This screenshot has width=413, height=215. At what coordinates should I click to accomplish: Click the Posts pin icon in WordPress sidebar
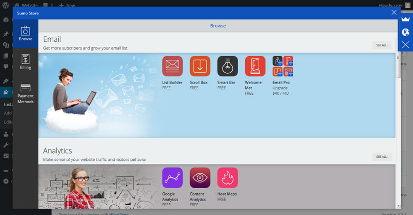[x=6, y=34]
